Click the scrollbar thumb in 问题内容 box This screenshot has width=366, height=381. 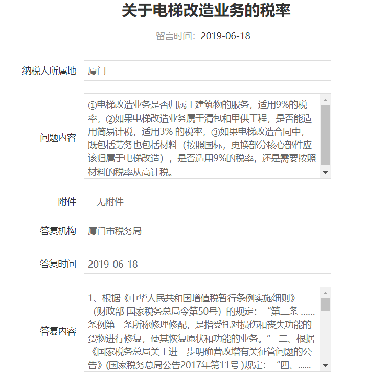[325, 135]
